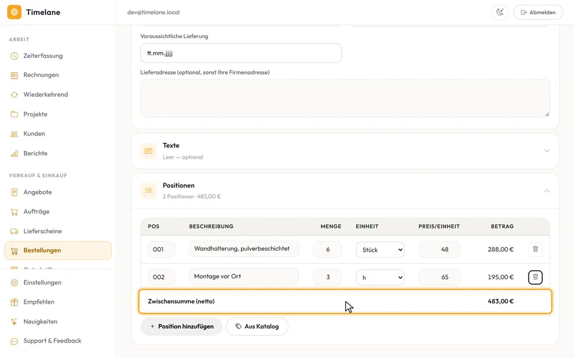Click the Kunden people icon
This screenshot has width=574, height=358.
[x=14, y=134]
